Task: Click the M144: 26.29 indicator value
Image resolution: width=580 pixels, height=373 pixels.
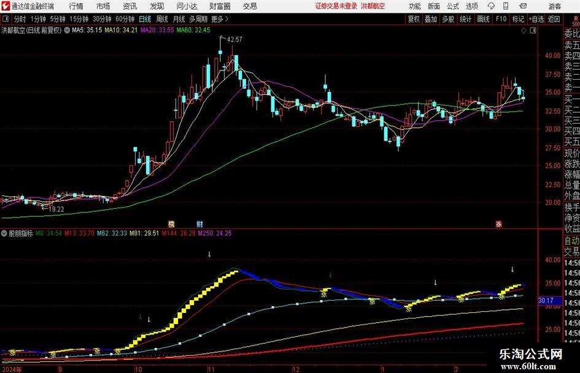Action: (179, 233)
